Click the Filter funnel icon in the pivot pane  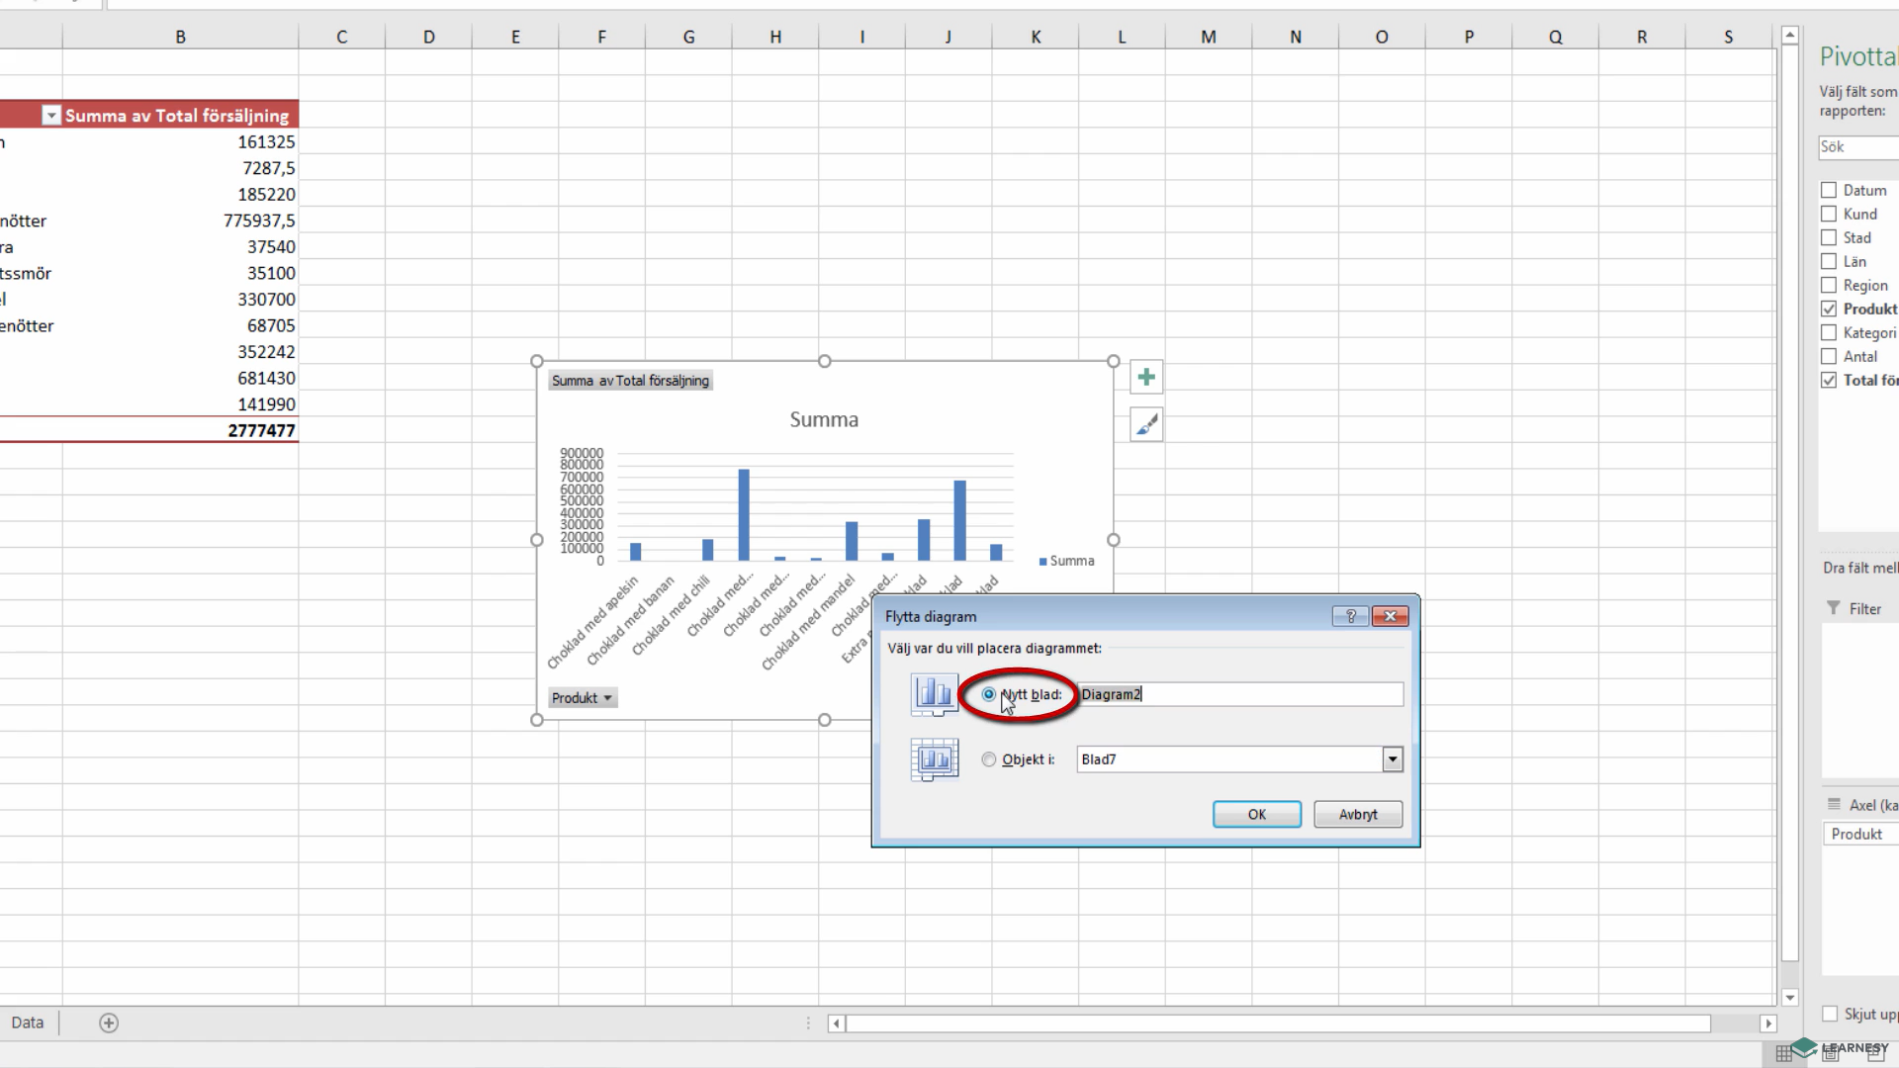pos(1834,608)
